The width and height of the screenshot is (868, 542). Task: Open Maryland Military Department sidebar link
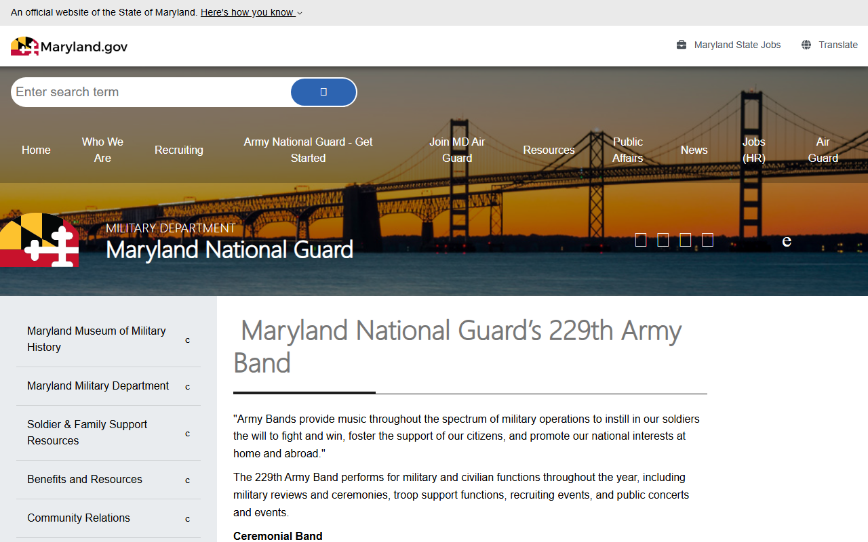(x=98, y=385)
